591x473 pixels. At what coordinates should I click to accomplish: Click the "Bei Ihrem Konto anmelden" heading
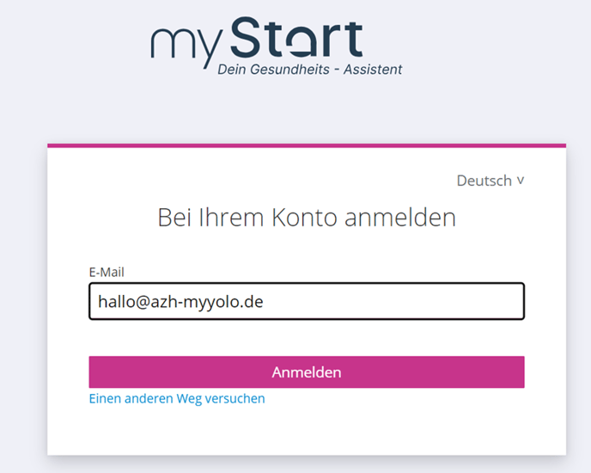307,218
